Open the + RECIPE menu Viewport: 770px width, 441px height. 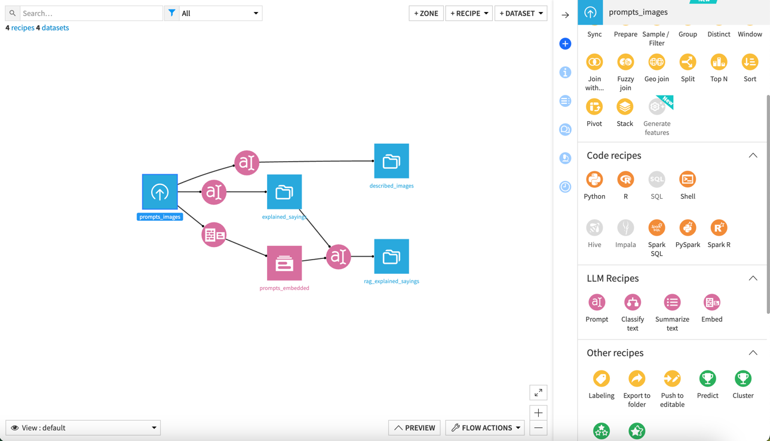pos(468,13)
